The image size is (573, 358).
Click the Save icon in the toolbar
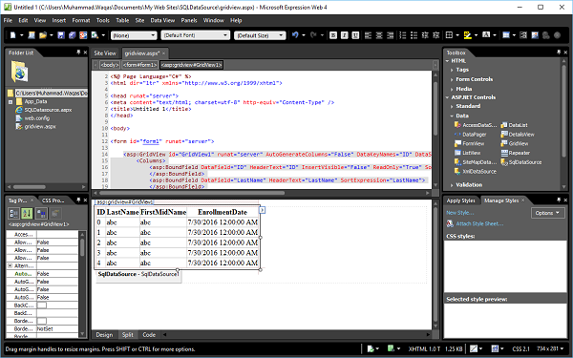coord(61,35)
